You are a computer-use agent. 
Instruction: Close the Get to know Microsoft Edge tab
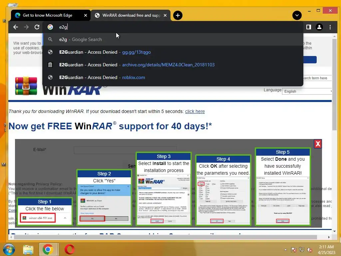[86, 15]
